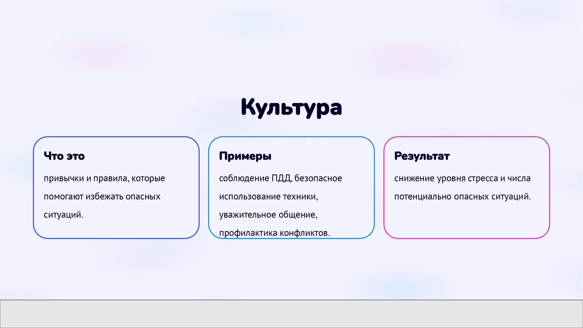Screen dimensions: 583x328
Task: Select the slide title "Культура"
Action: tap(291, 108)
